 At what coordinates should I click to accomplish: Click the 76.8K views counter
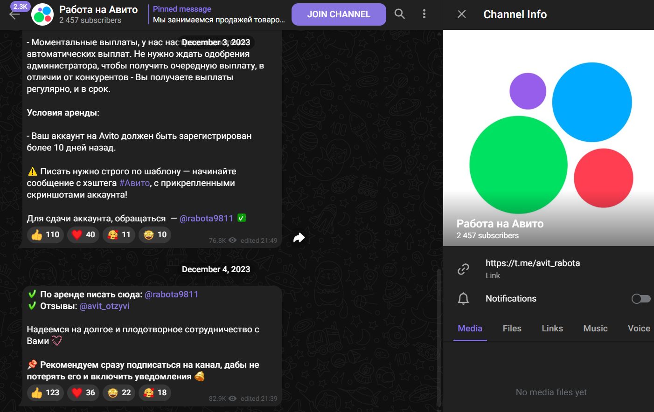223,240
